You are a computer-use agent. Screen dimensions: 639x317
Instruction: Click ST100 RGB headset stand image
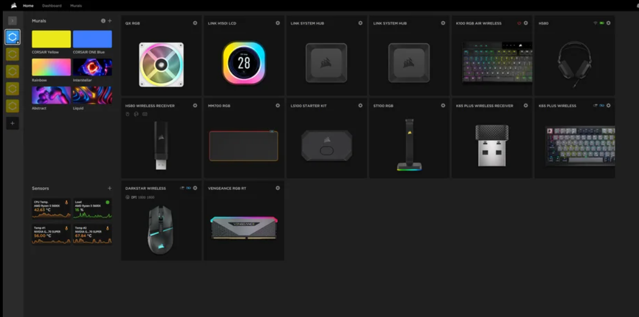pyautogui.click(x=409, y=145)
